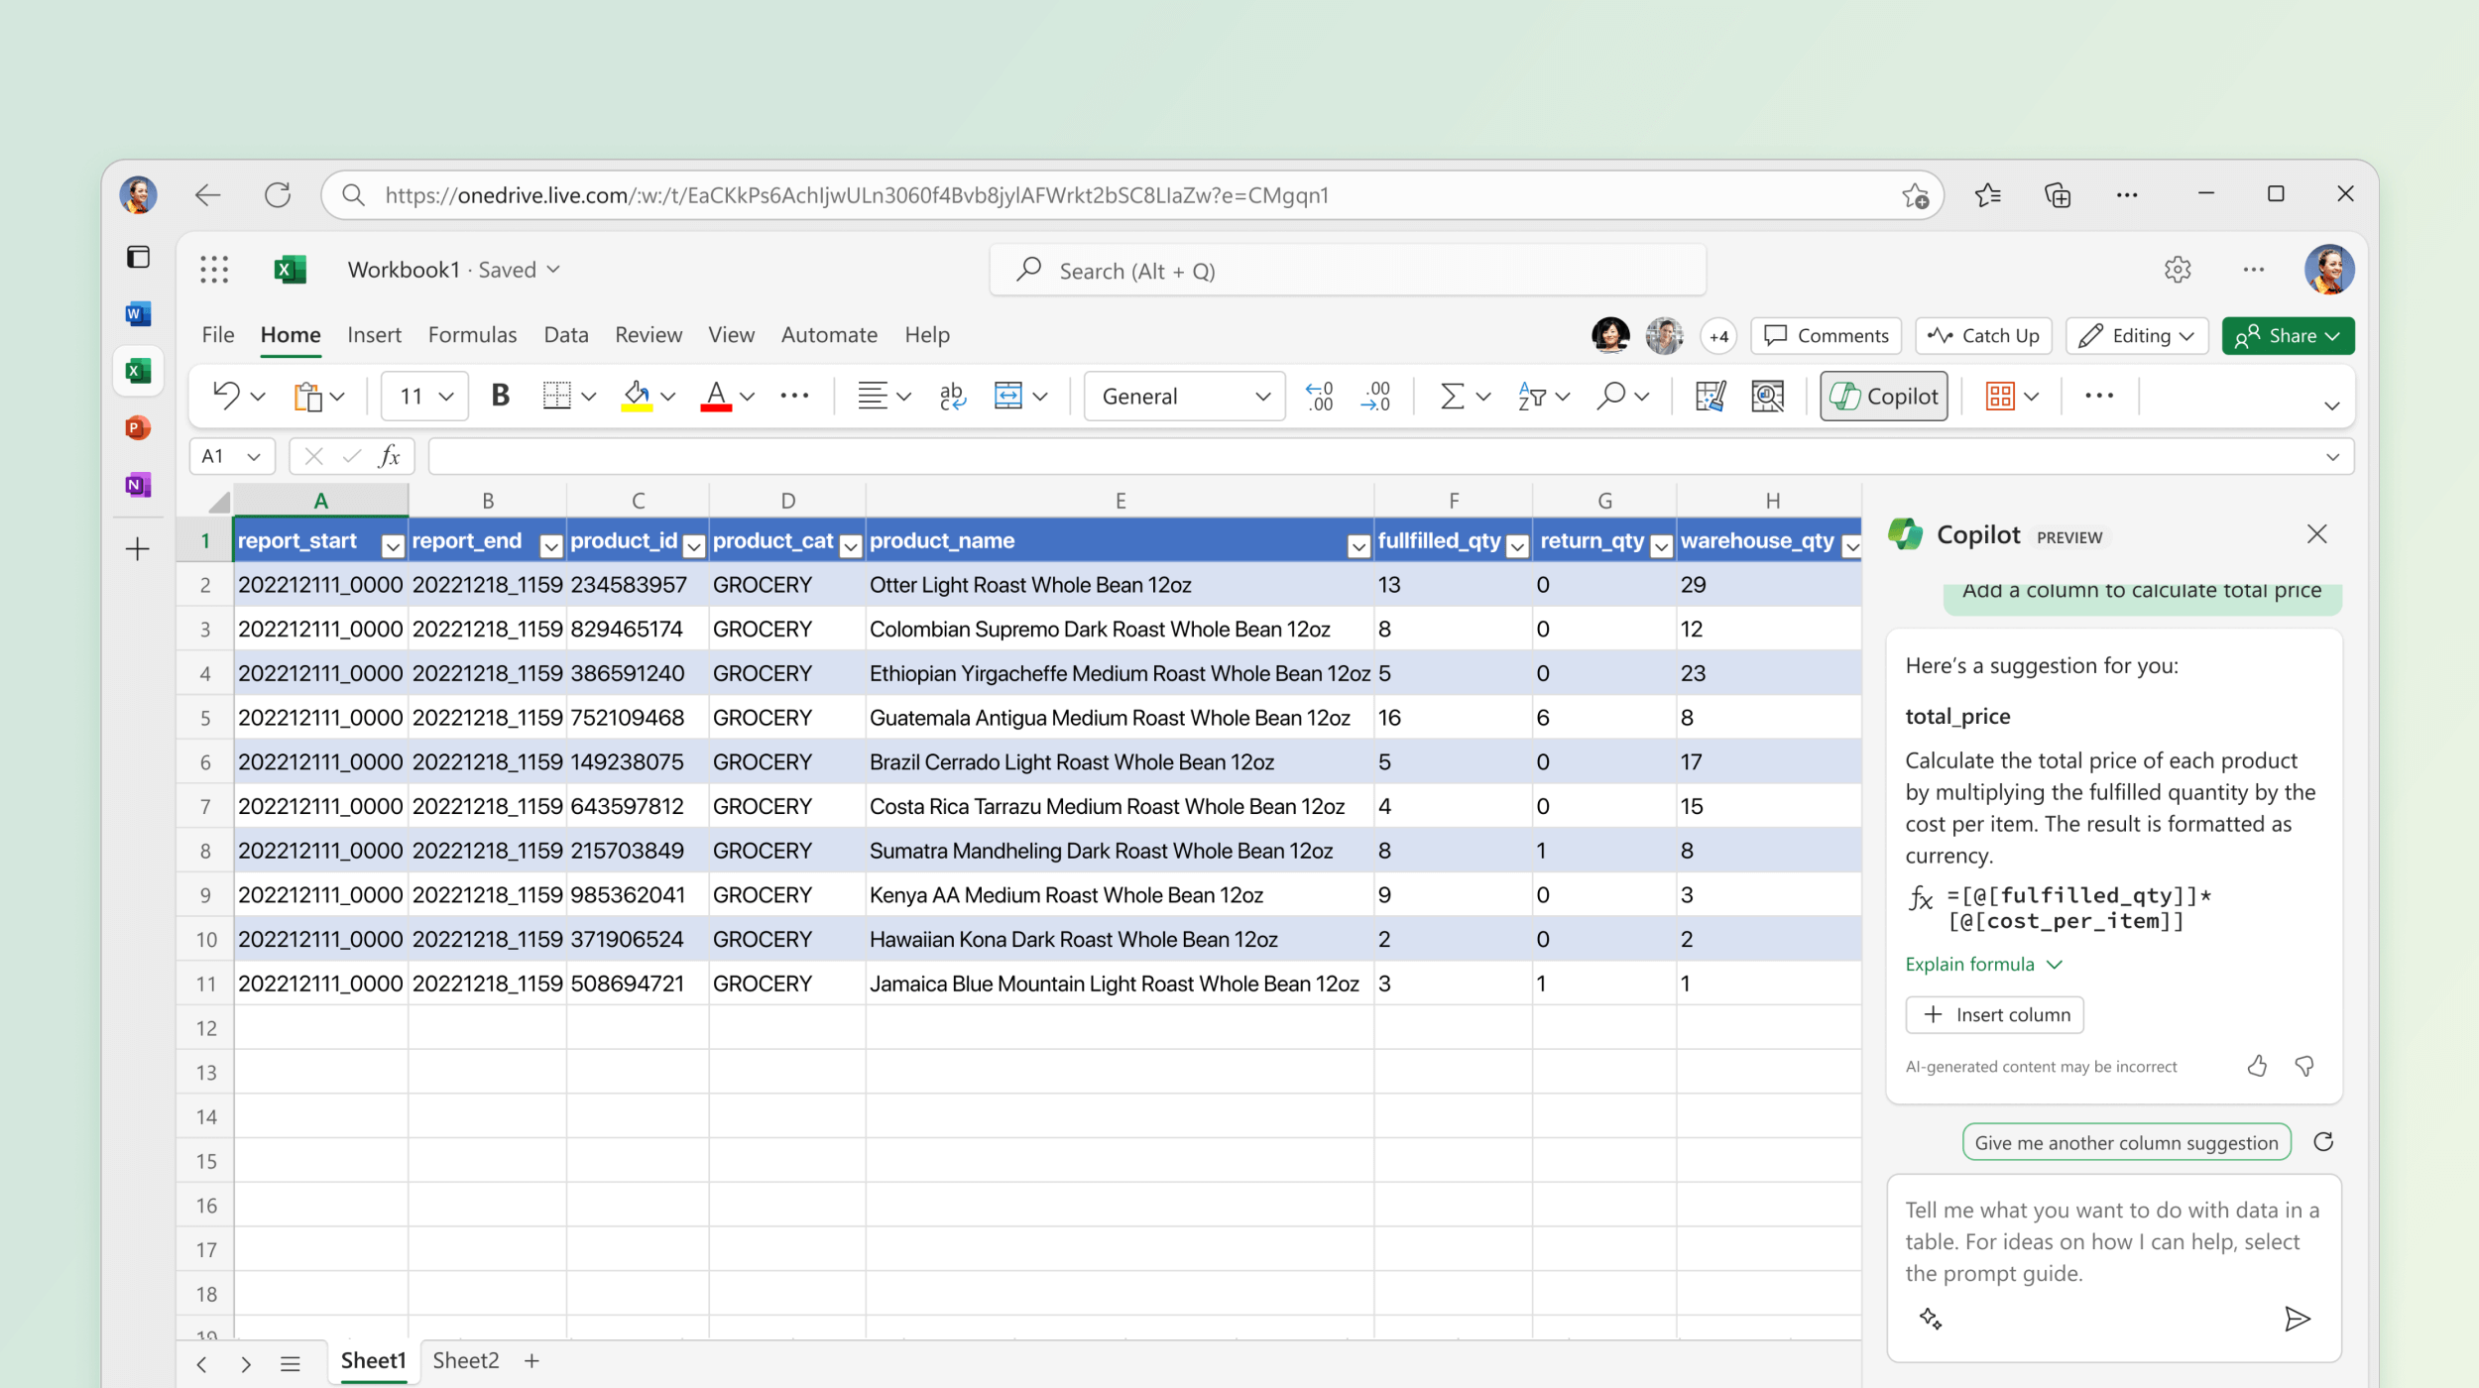Viewport: 2479px width, 1388px height.
Task: Click the Conditional Formatting icon
Action: coord(2001,396)
